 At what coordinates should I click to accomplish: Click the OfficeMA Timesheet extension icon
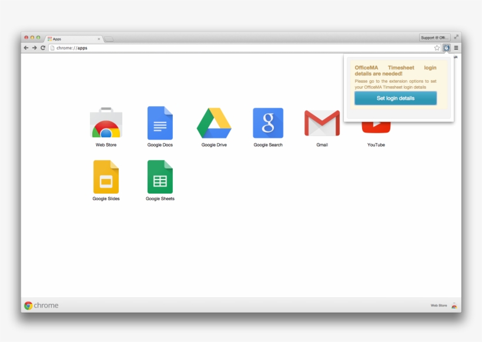446,48
